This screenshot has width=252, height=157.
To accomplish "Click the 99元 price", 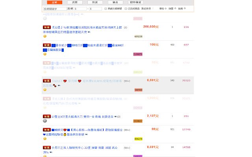I will pyautogui.click(x=155, y=129).
